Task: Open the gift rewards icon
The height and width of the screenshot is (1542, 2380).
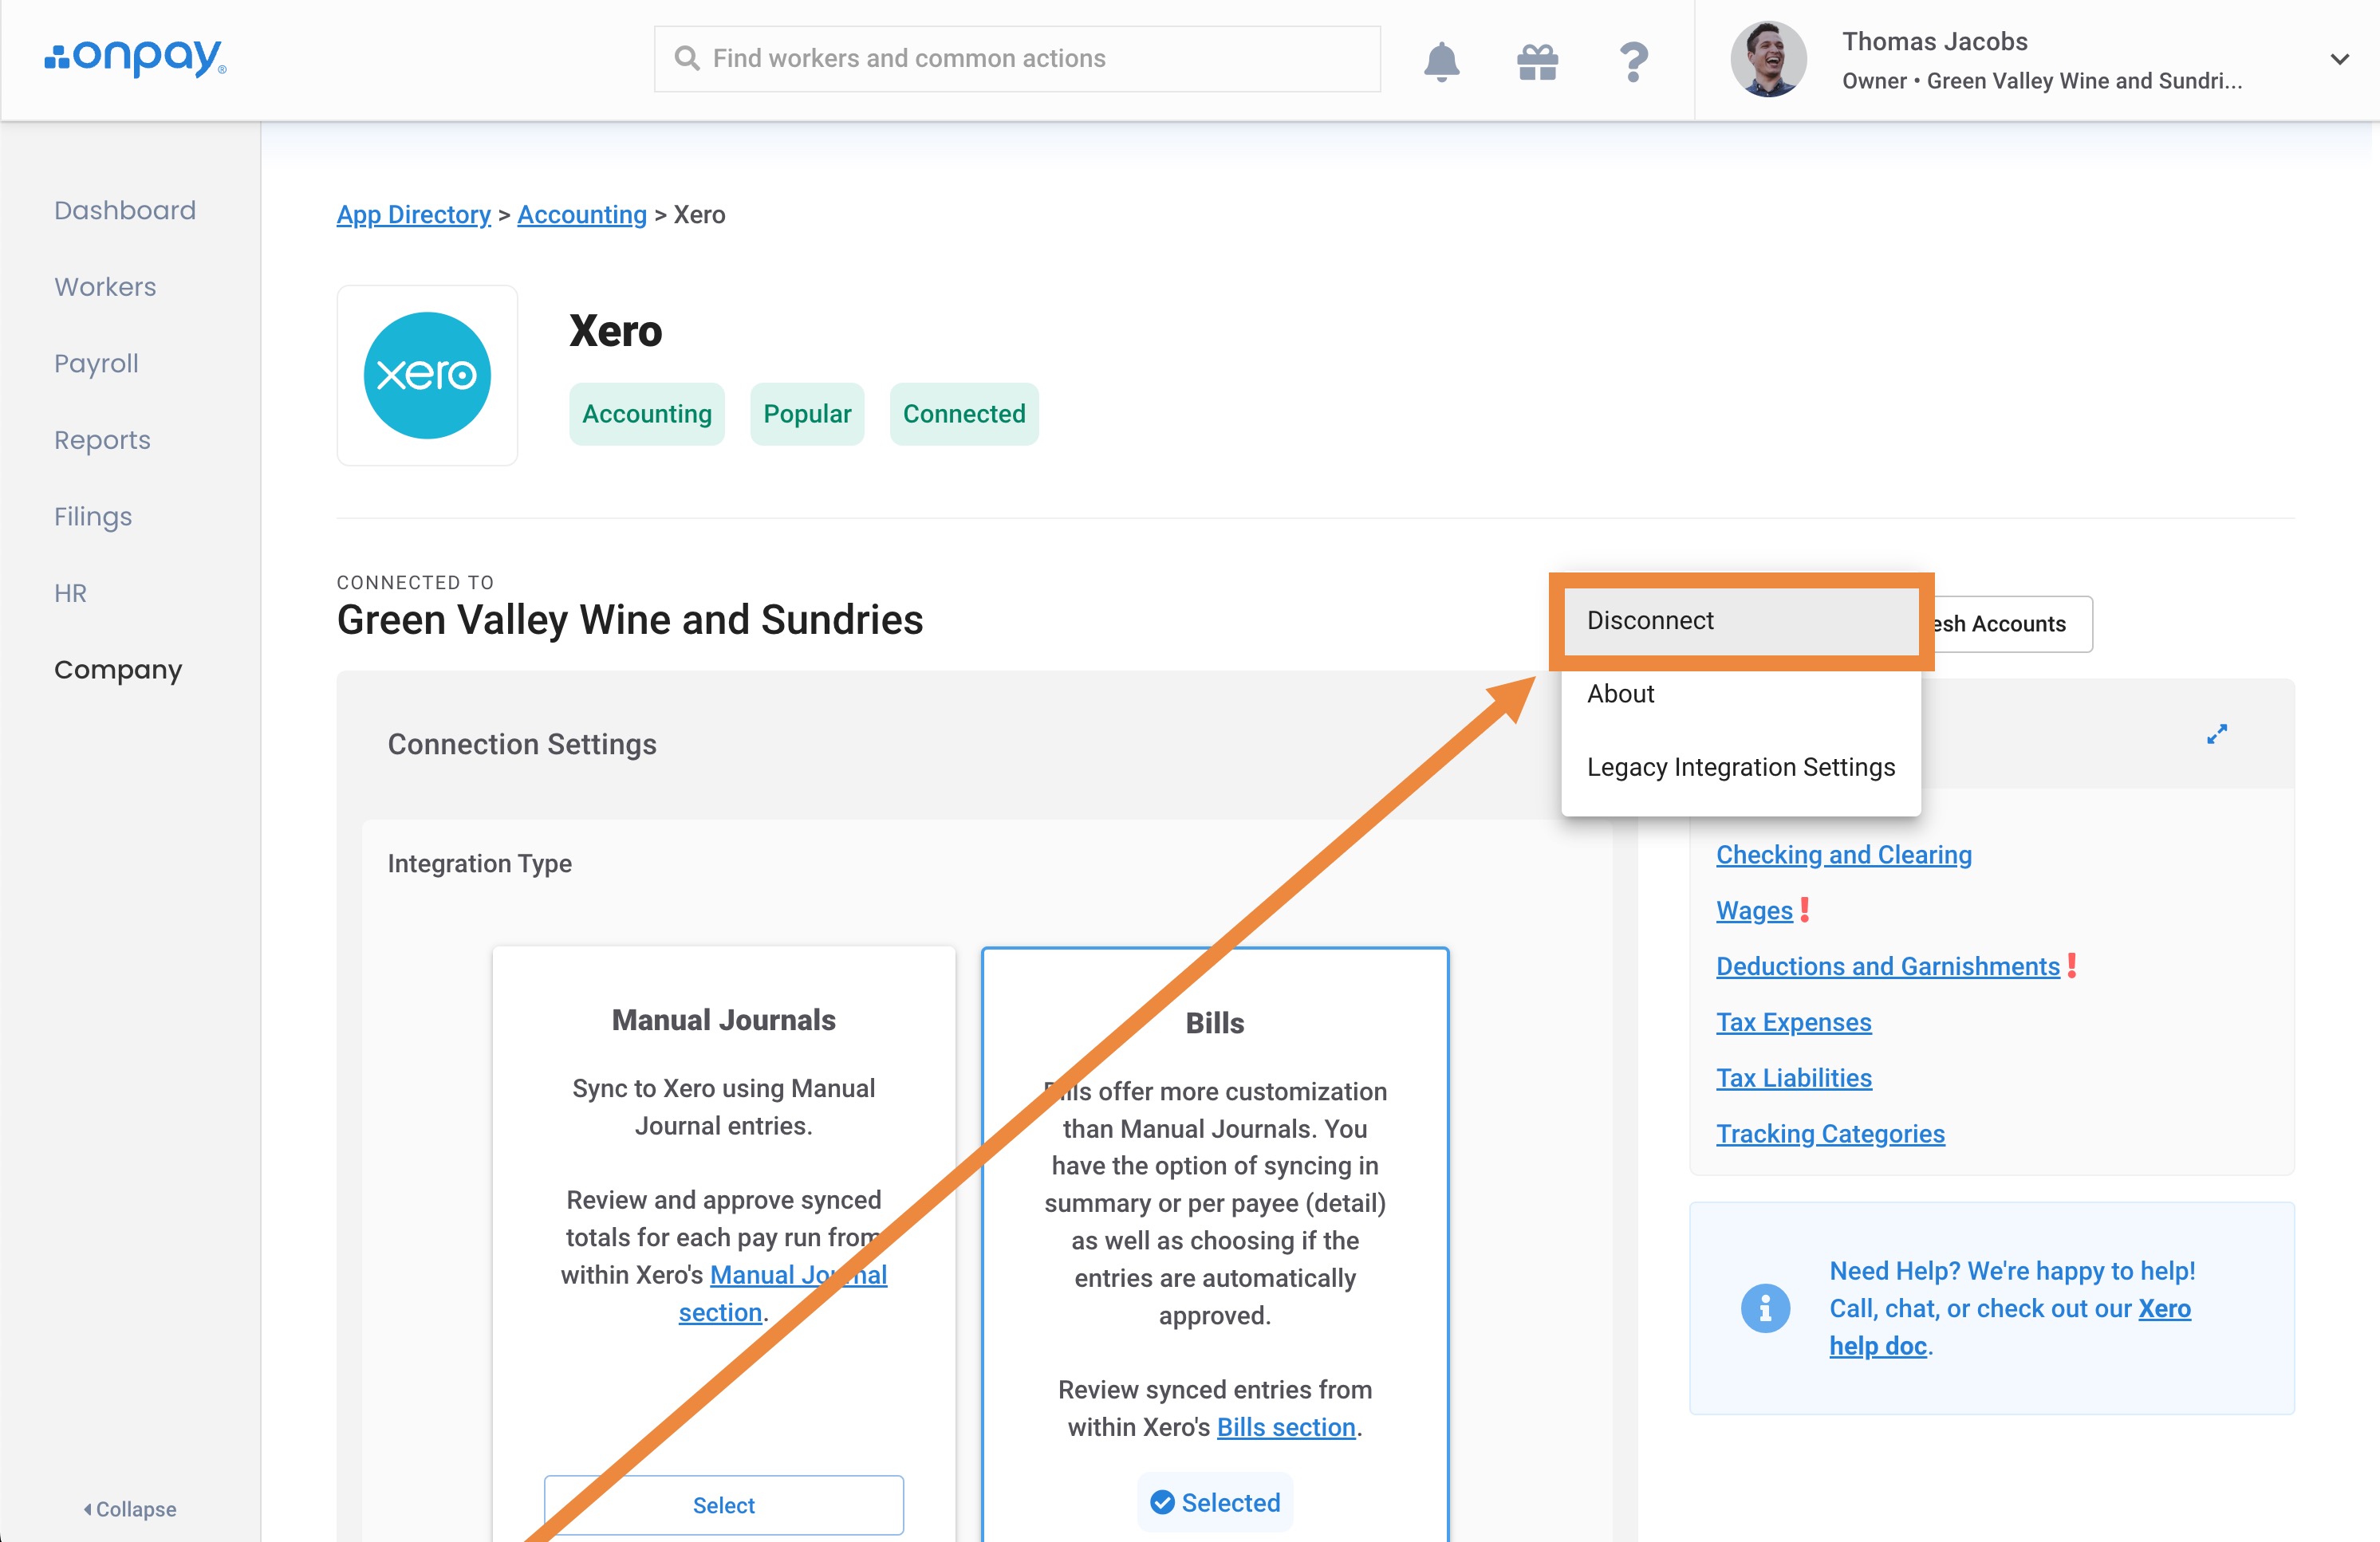Action: coord(1537,62)
